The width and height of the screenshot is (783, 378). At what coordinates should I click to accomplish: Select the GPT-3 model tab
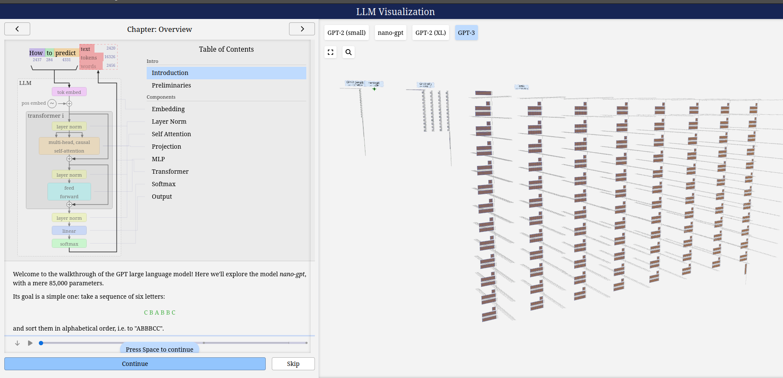466,33
